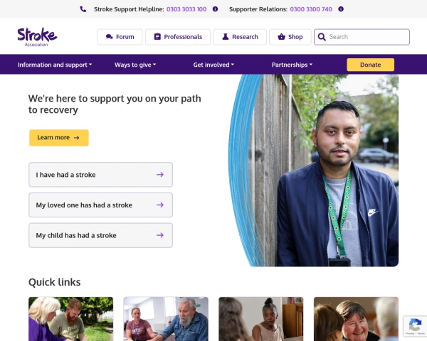Image resolution: width=427 pixels, height=341 pixels.
Task: Click the yellow Donate button
Action: (x=370, y=65)
